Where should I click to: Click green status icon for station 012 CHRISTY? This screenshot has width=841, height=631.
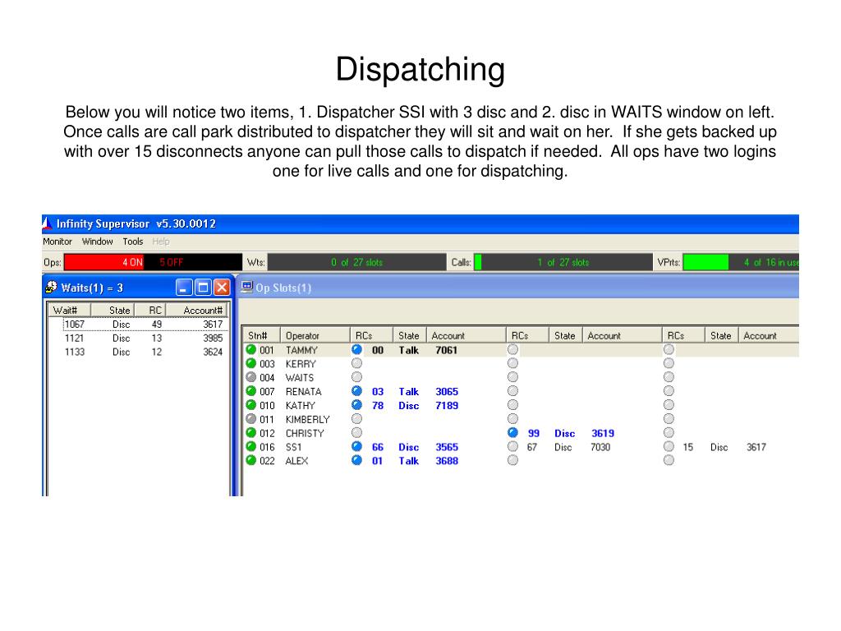pos(250,432)
